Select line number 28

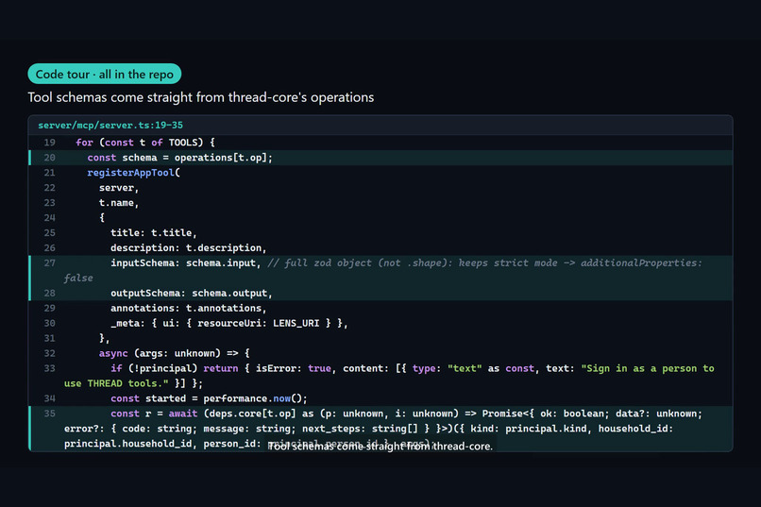point(49,293)
